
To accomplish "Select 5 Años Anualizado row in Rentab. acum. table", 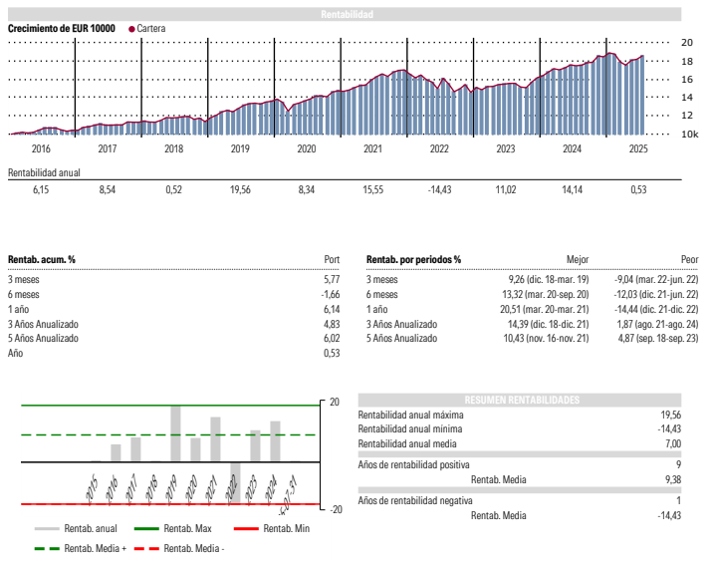I will [x=42, y=338].
